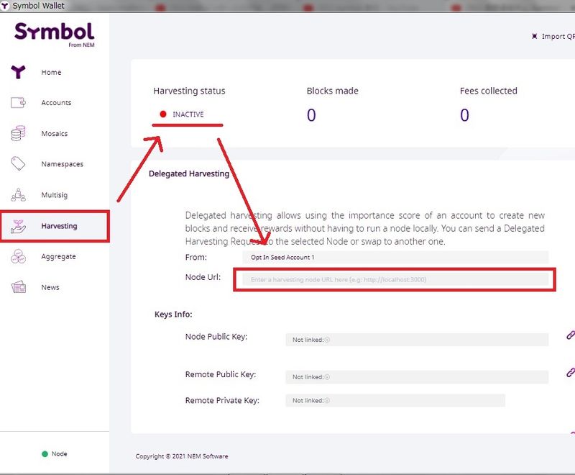575x475 pixels.
Task: Click the info icon in Node Public Key field
Action: pyautogui.click(x=327, y=340)
